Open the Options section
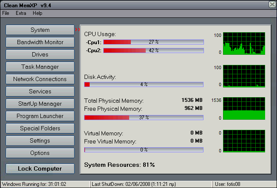 tap(40, 153)
